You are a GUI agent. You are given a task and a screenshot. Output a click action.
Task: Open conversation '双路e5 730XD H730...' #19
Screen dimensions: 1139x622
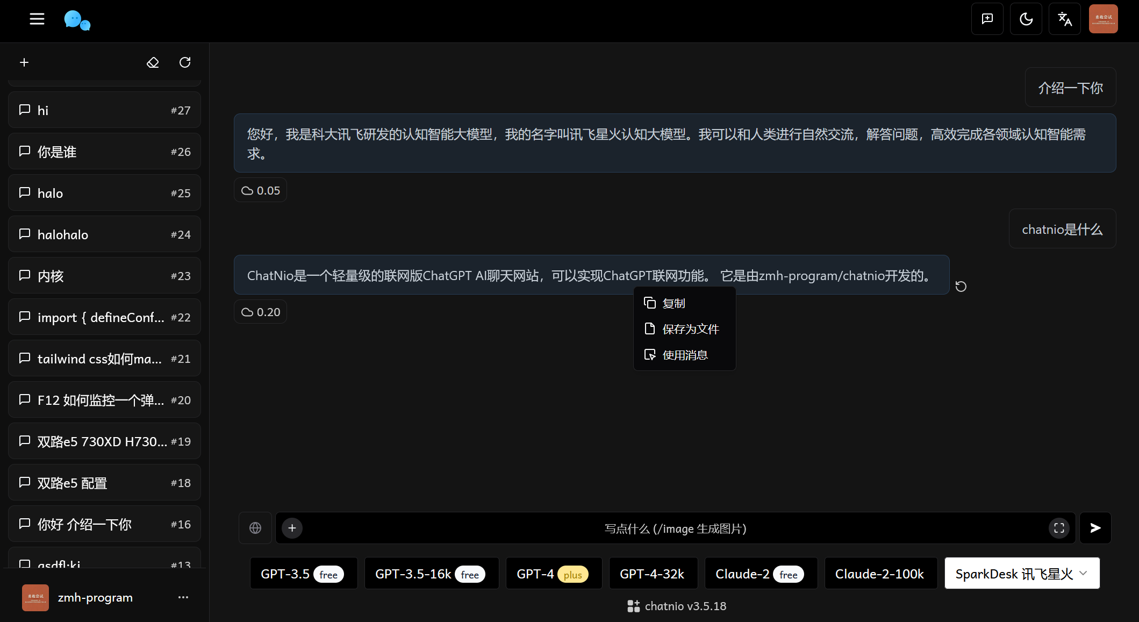pos(104,441)
